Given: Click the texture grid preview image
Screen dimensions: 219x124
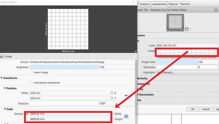Looking at the screenshot, I should pos(68,29).
